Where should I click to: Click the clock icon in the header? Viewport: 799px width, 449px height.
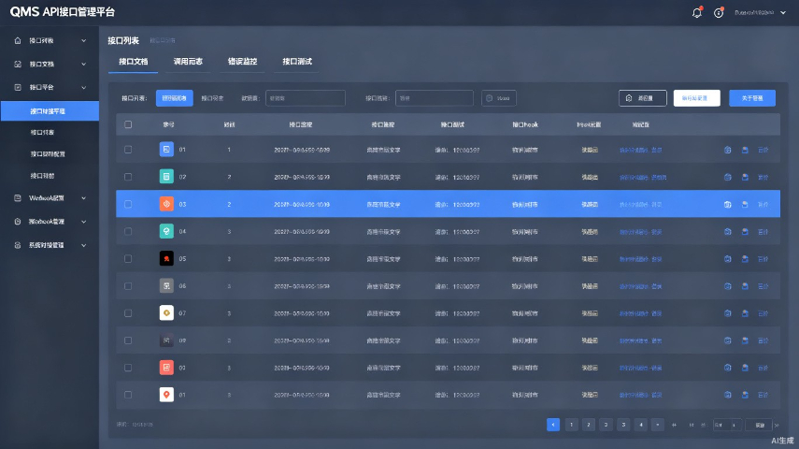coord(719,13)
